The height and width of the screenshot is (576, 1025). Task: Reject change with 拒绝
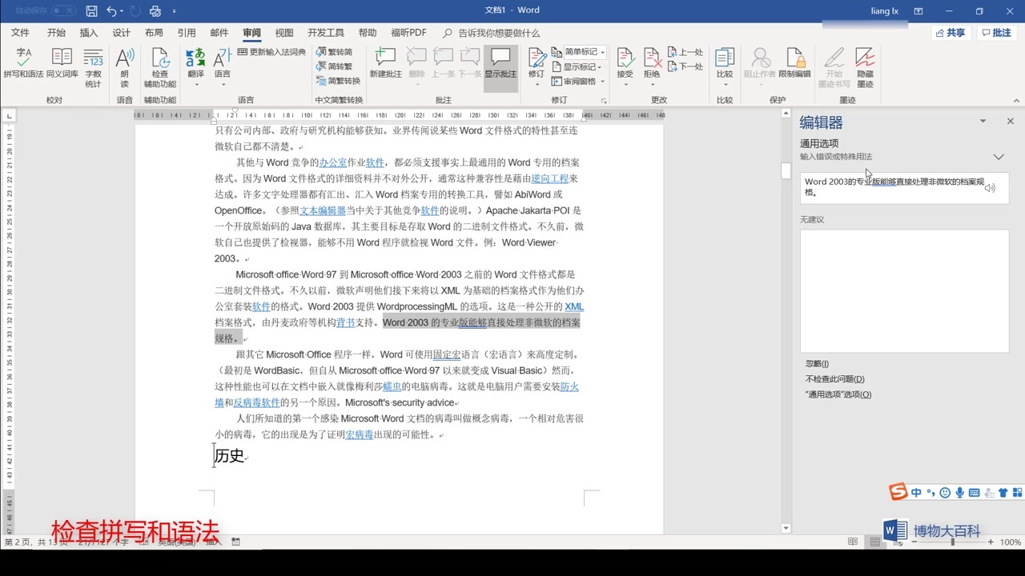click(652, 67)
